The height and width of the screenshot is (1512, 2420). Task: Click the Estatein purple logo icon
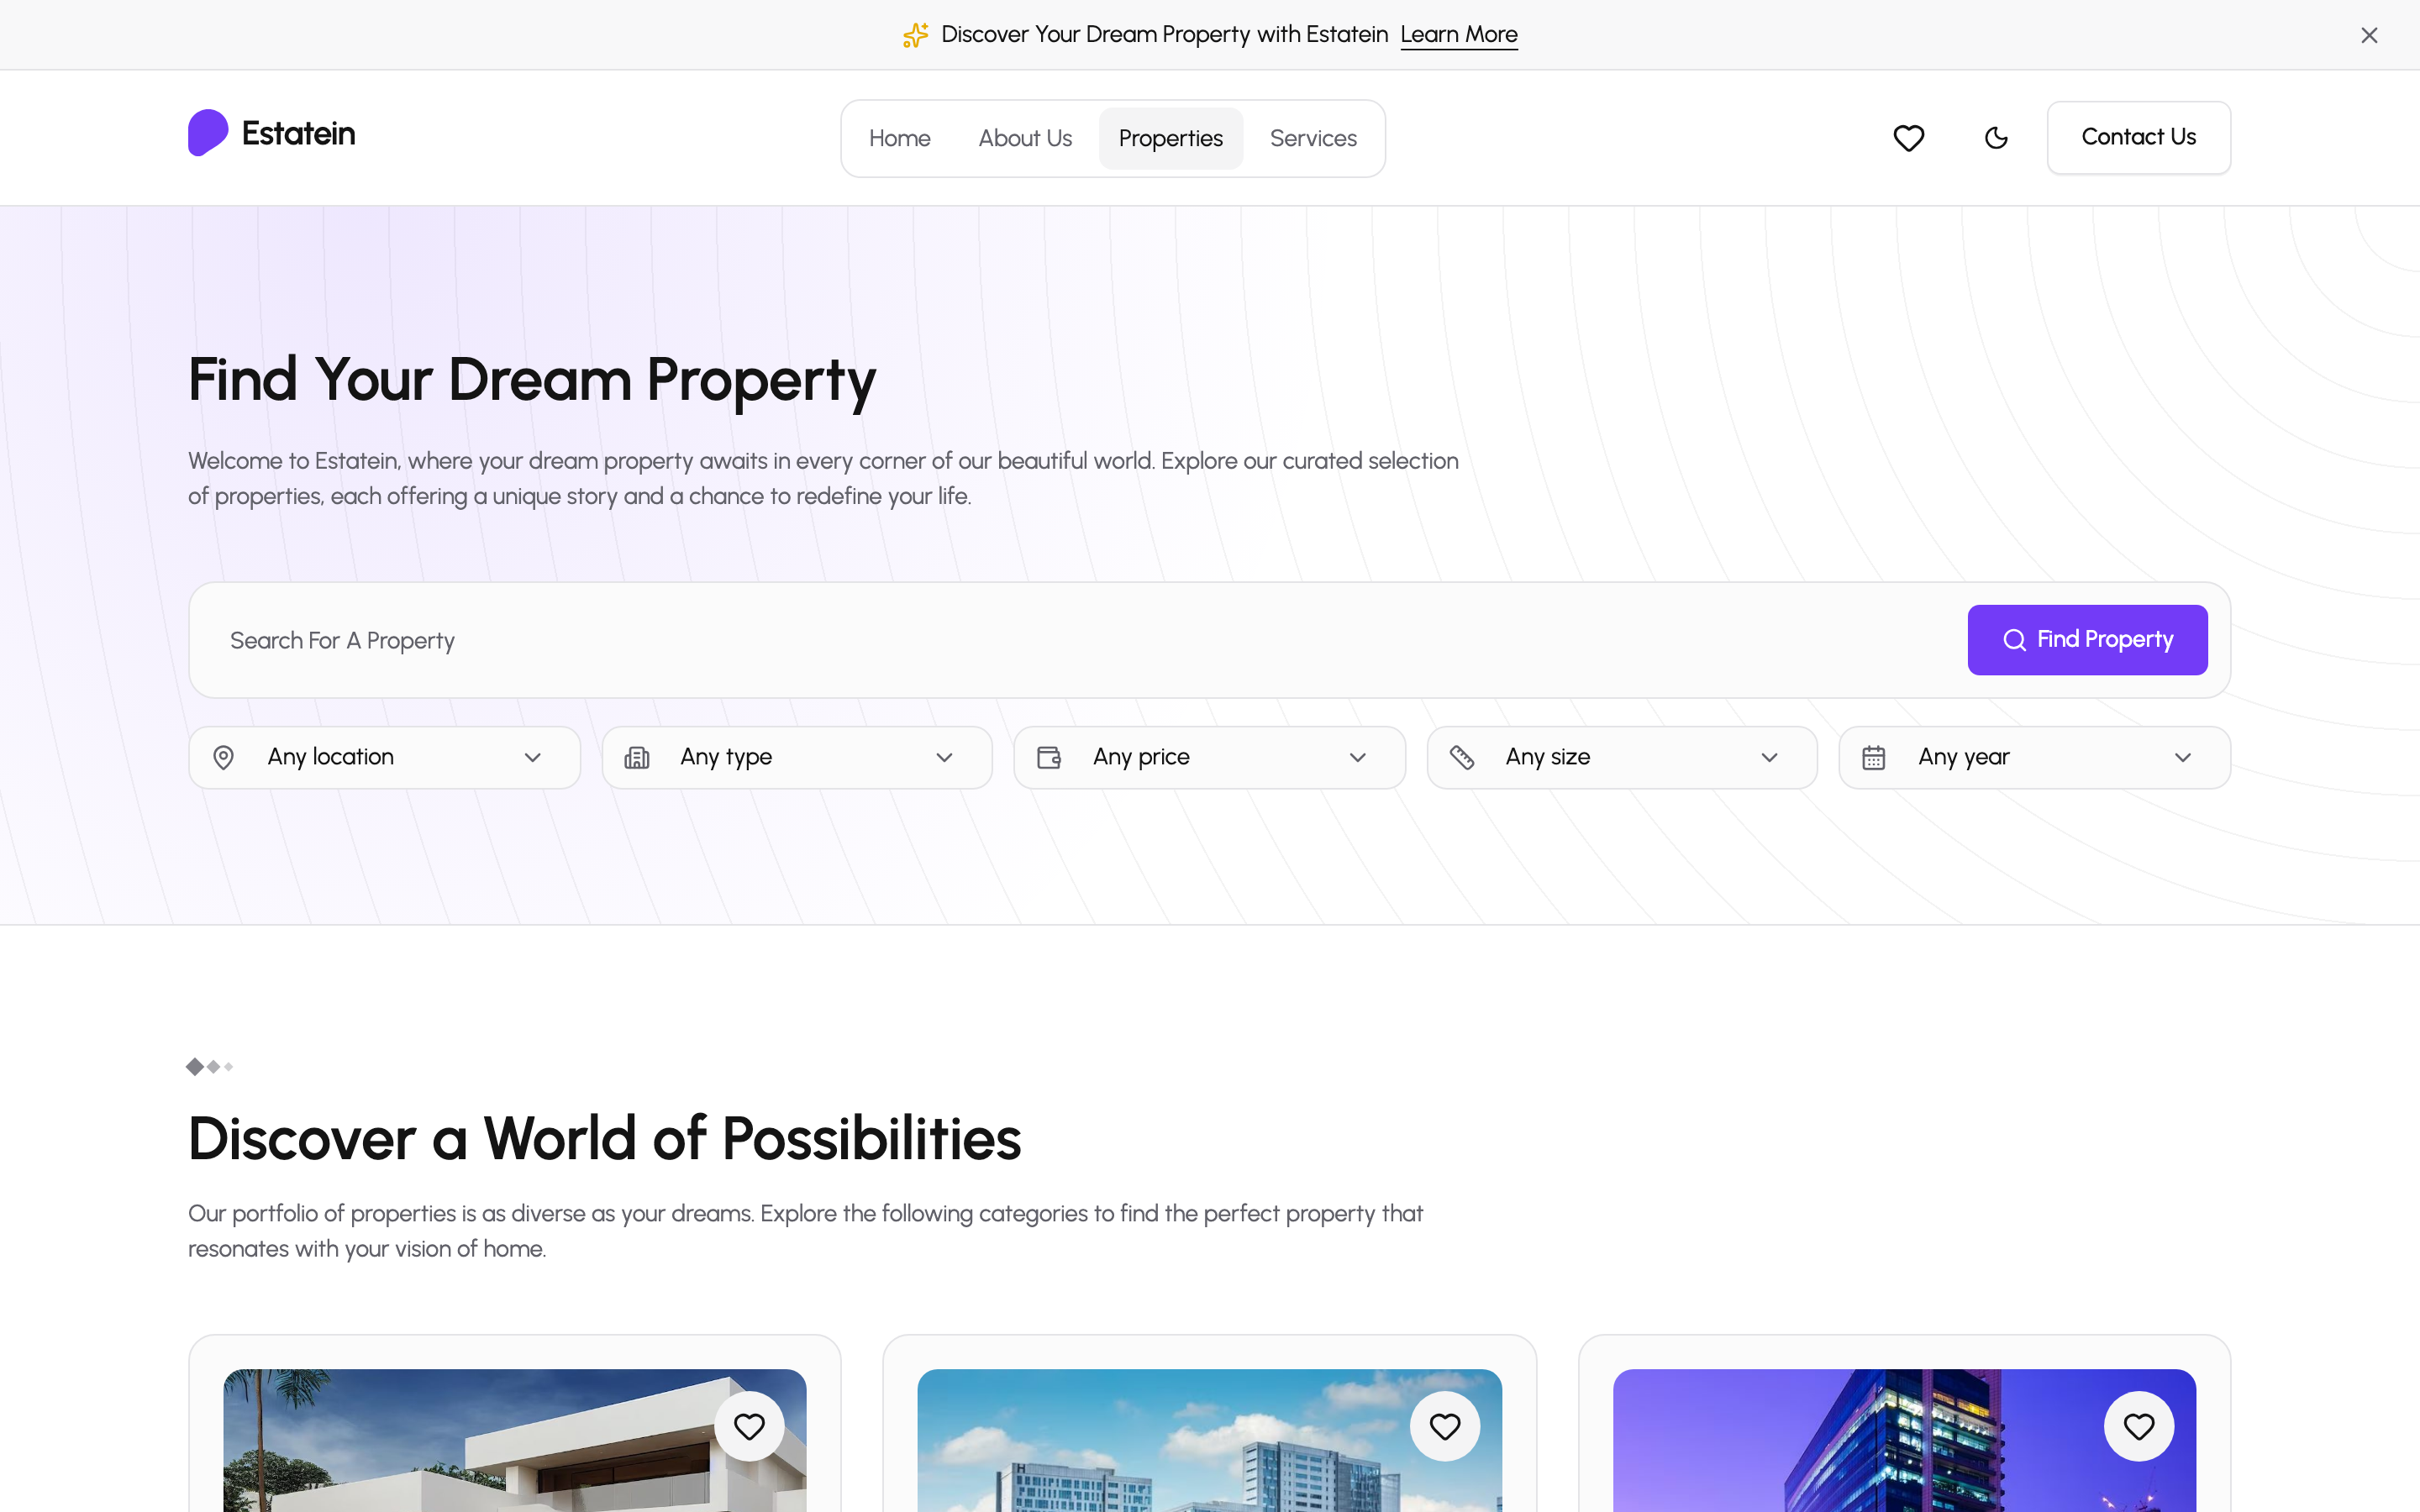(208, 133)
